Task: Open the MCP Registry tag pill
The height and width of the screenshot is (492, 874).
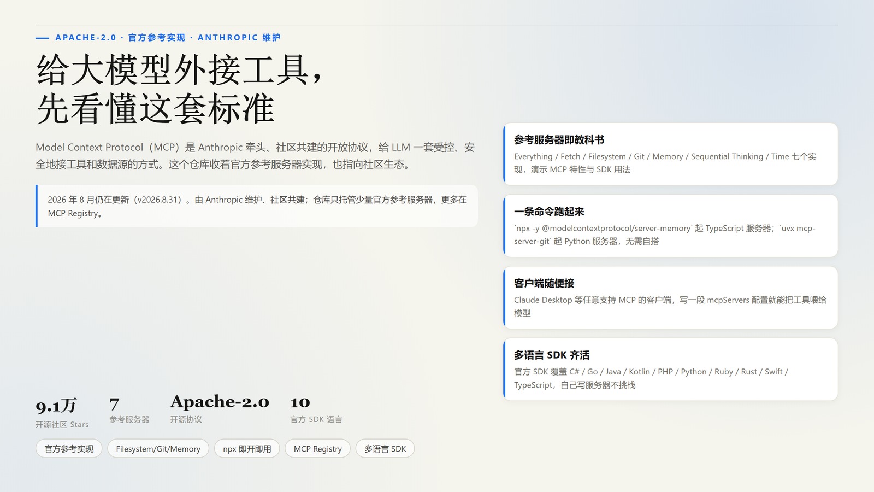Action: tap(317, 449)
